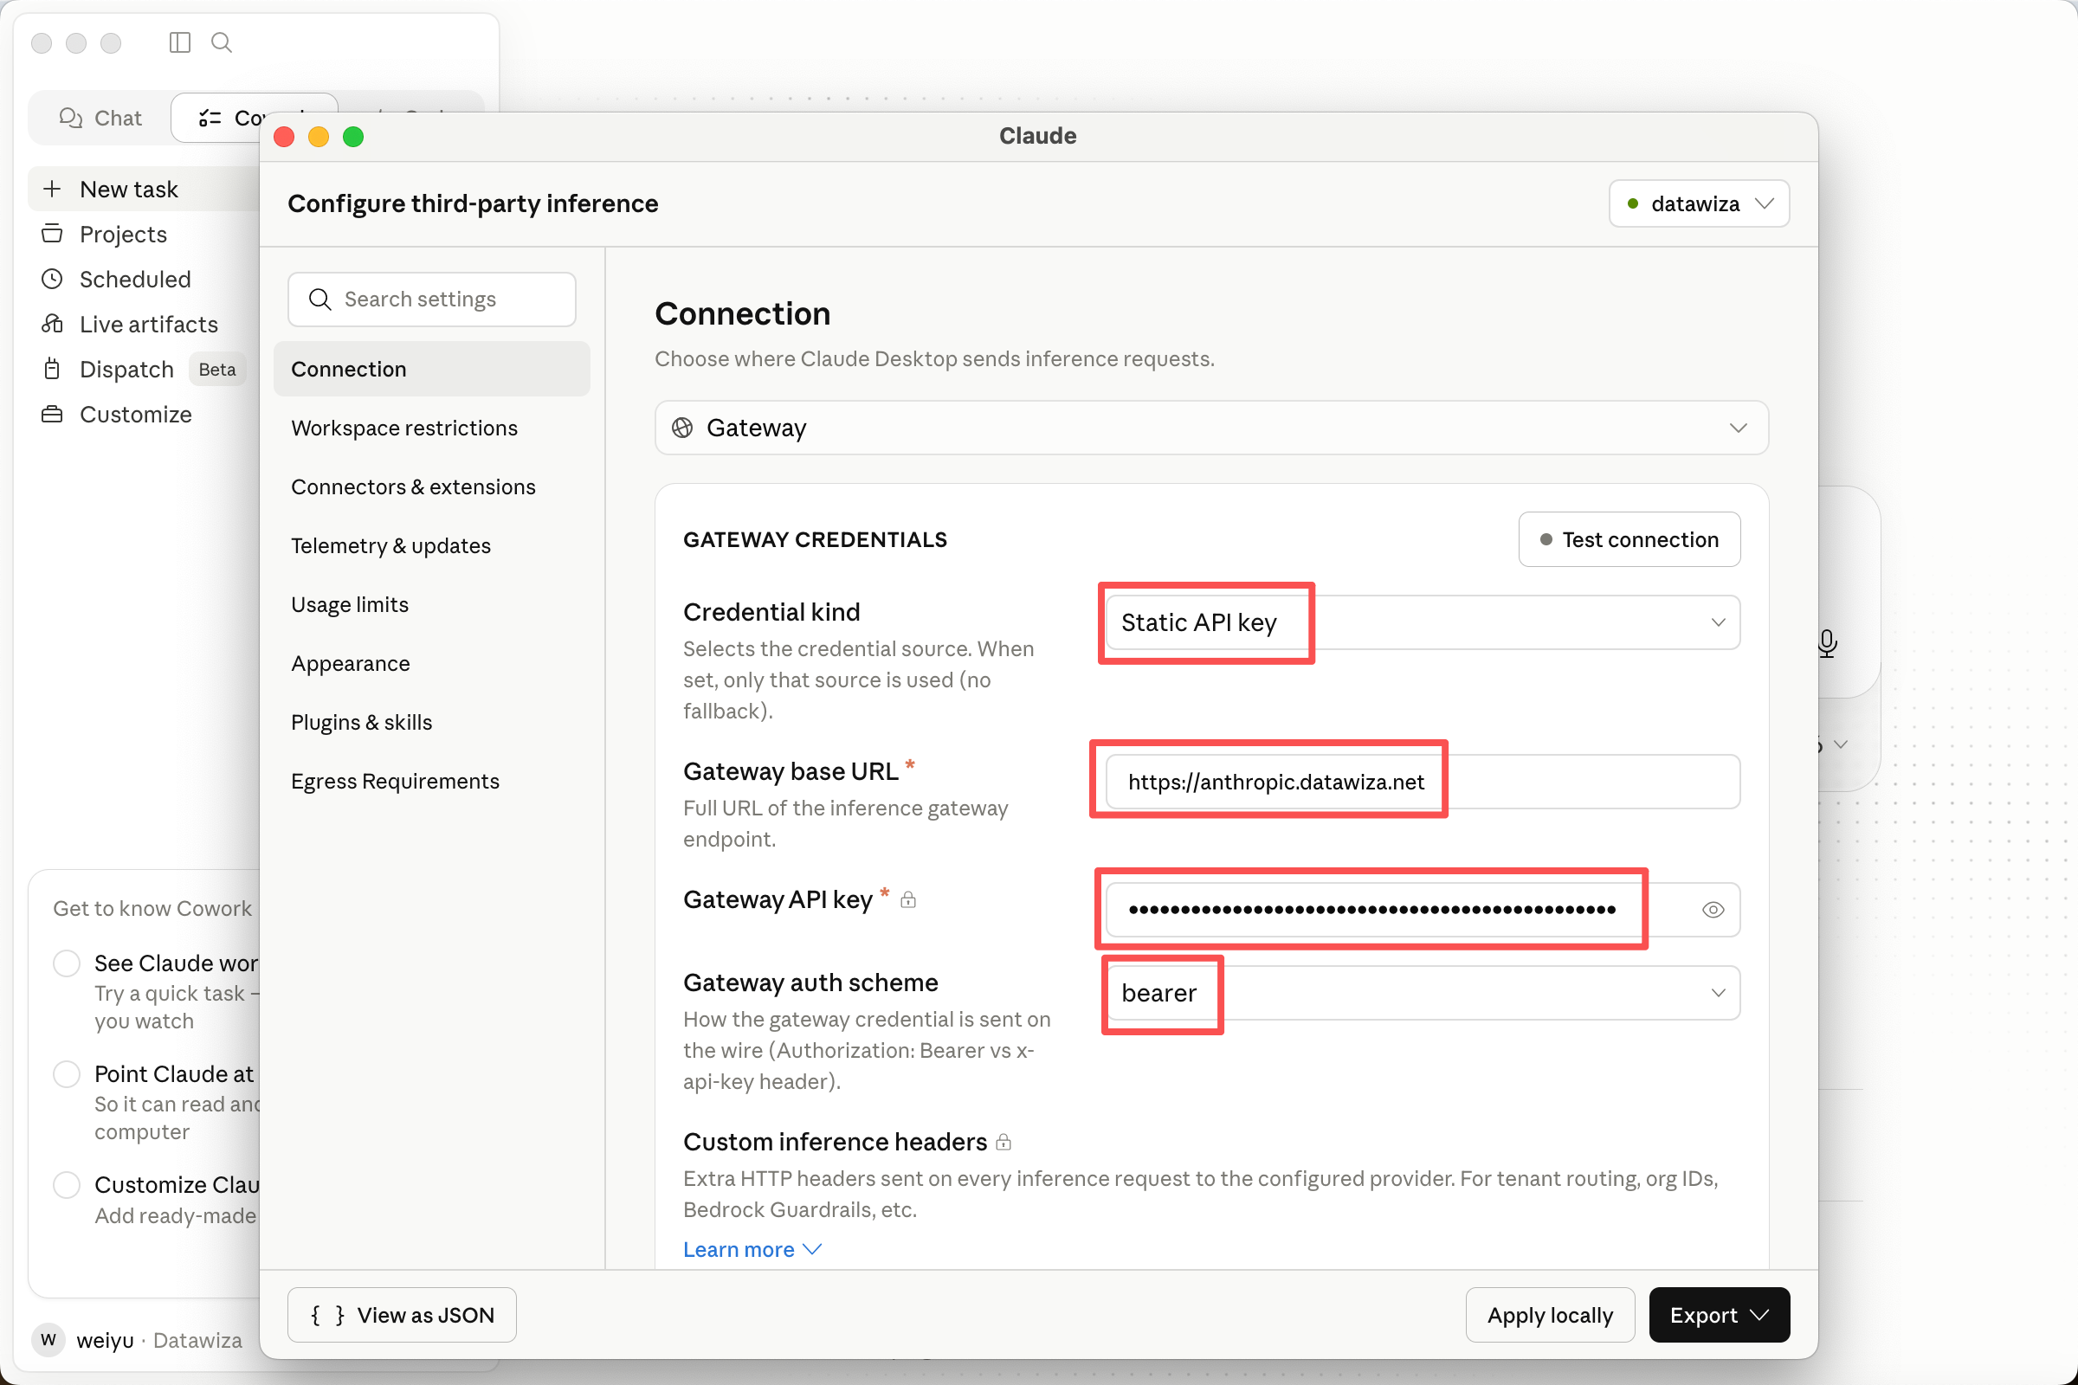Click the Chat bubble icon in background tab

click(x=71, y=118)
